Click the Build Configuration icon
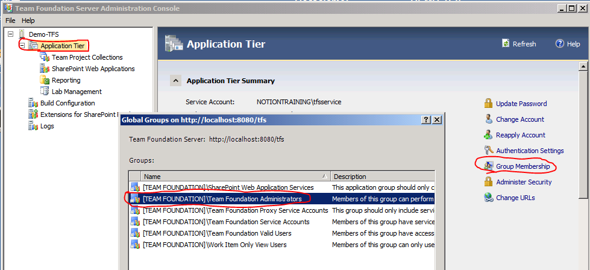The height and width of the screenshot is (270, 590). pyautogui.click(x=34, y=103)
